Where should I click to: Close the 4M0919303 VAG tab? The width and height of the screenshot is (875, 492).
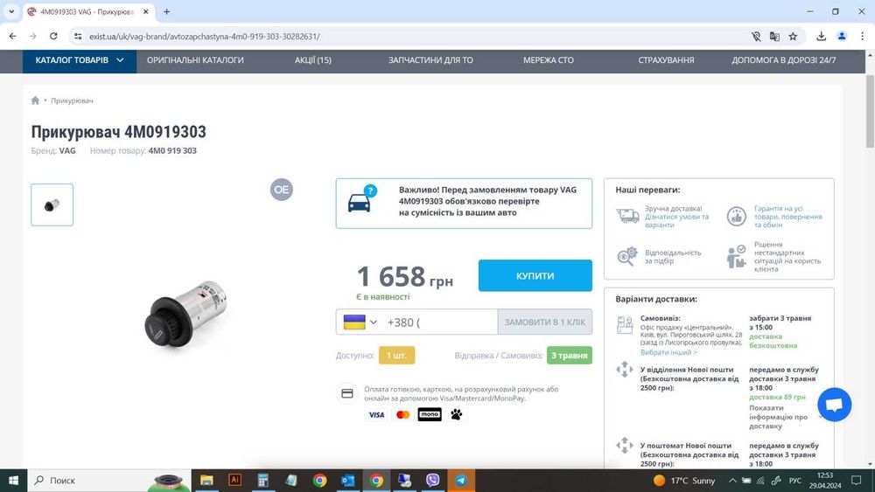145,11
